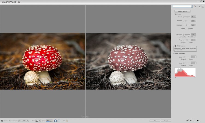Click the black point marker under histogram

point(175,78)
